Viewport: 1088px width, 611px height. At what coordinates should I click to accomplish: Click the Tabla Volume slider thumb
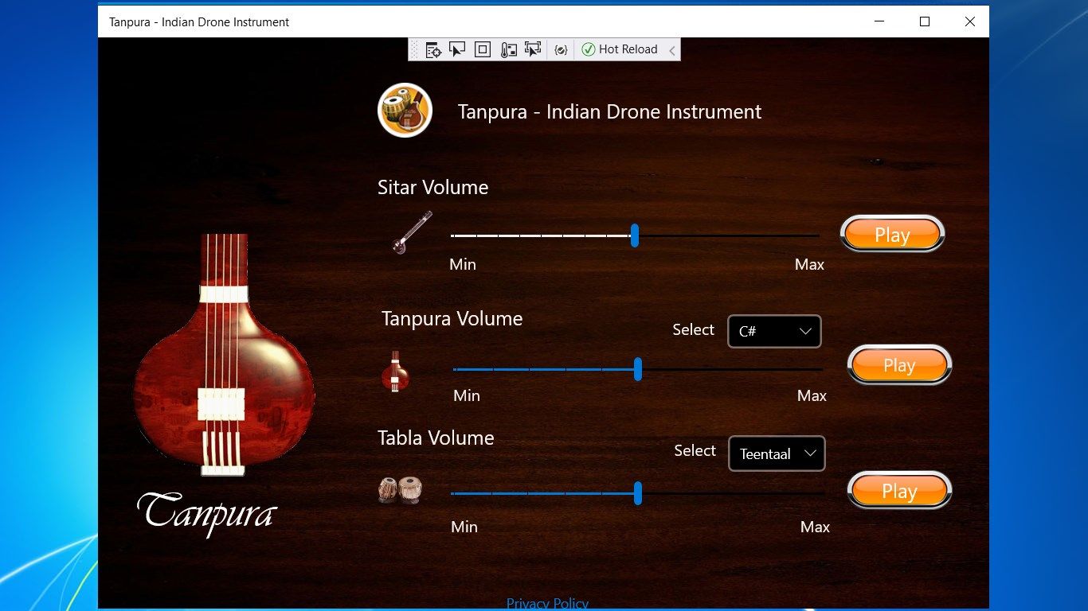coord(638,493)
